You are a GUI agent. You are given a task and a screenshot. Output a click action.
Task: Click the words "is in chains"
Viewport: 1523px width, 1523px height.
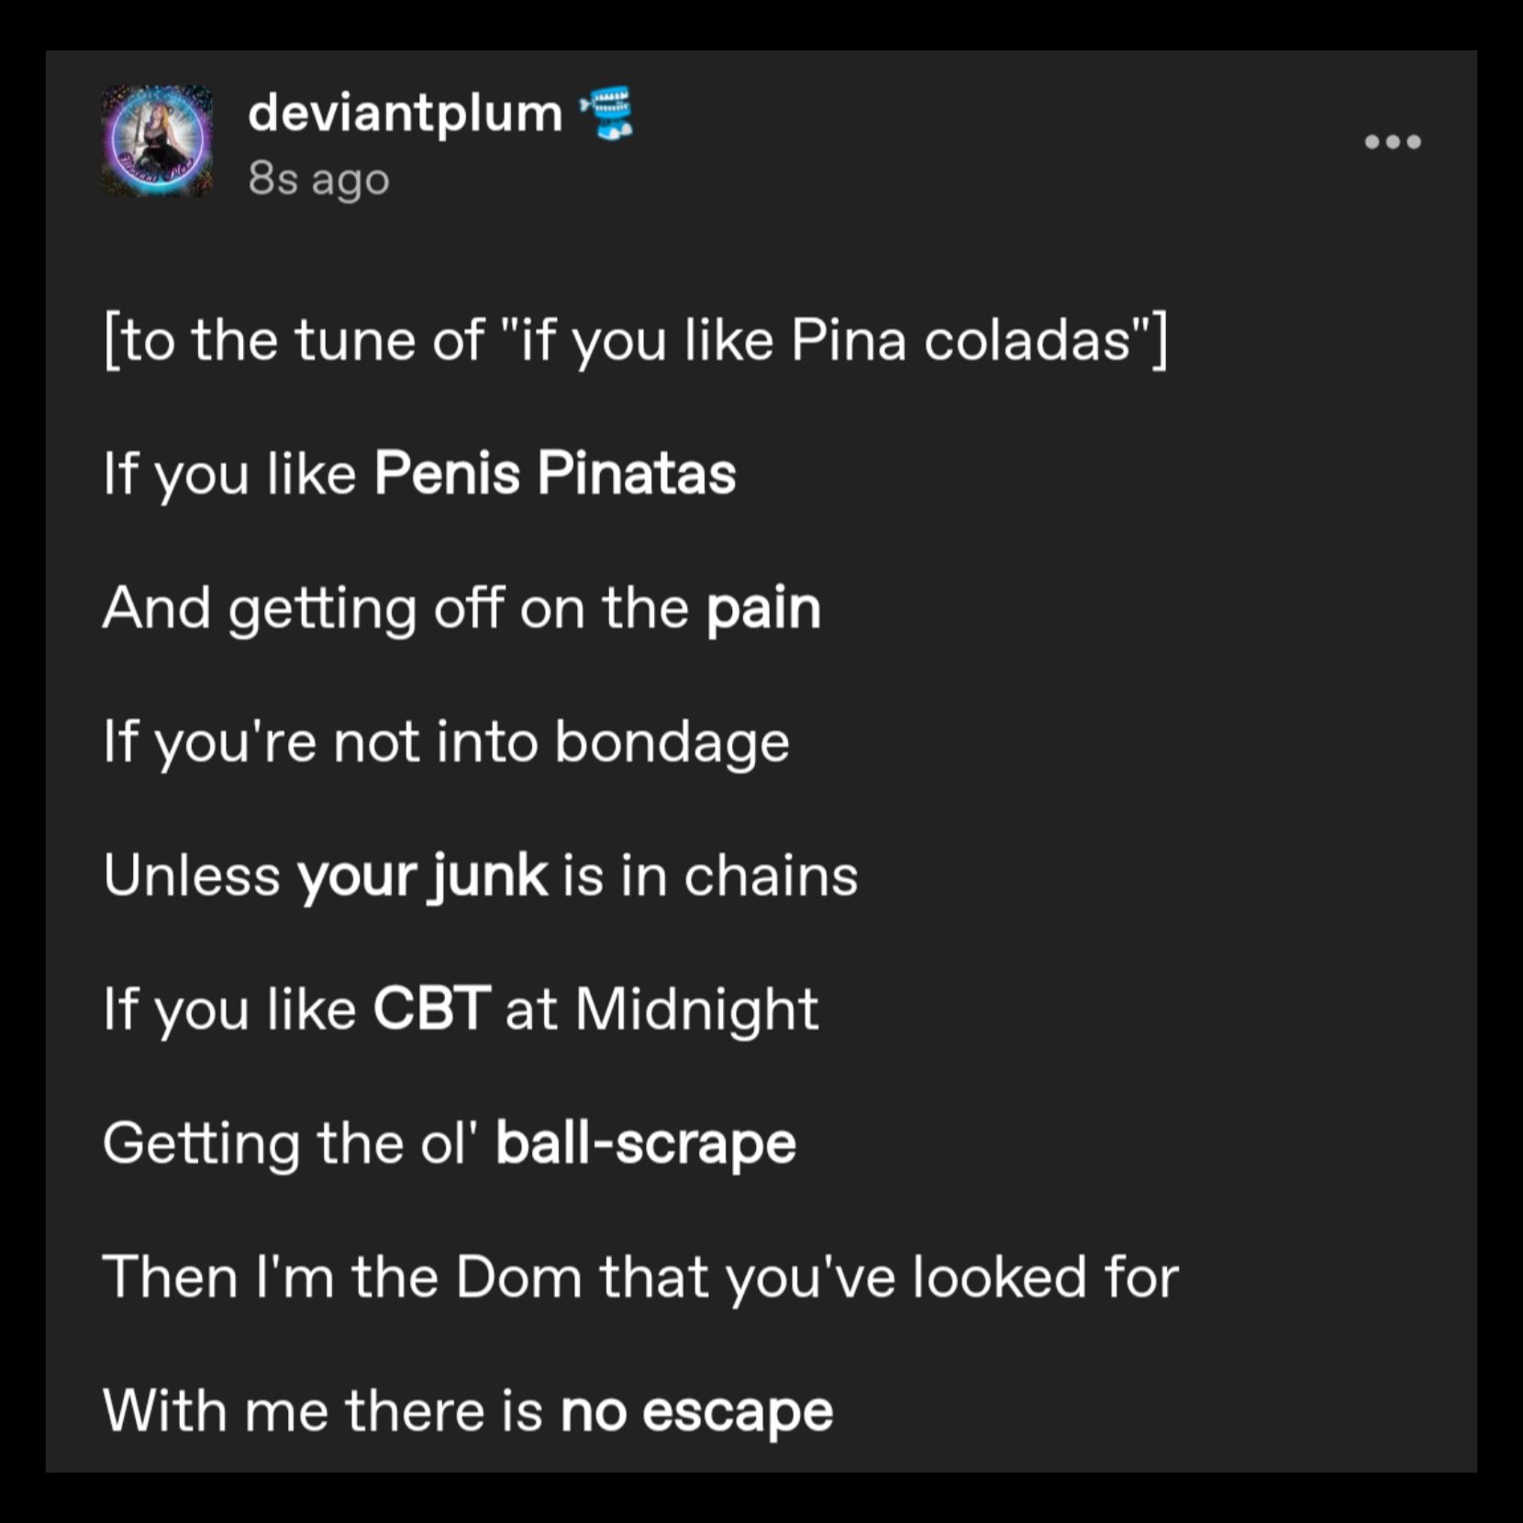pos(710,875)
